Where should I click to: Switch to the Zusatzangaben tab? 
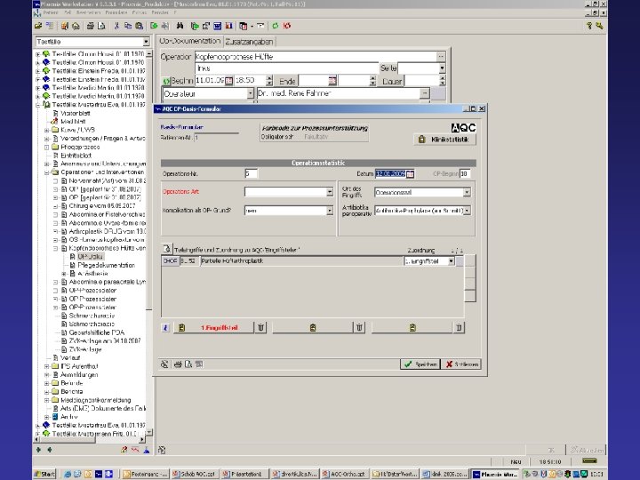point(249,42)
